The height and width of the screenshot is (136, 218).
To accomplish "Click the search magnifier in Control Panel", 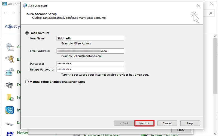I will pos(211,13).
